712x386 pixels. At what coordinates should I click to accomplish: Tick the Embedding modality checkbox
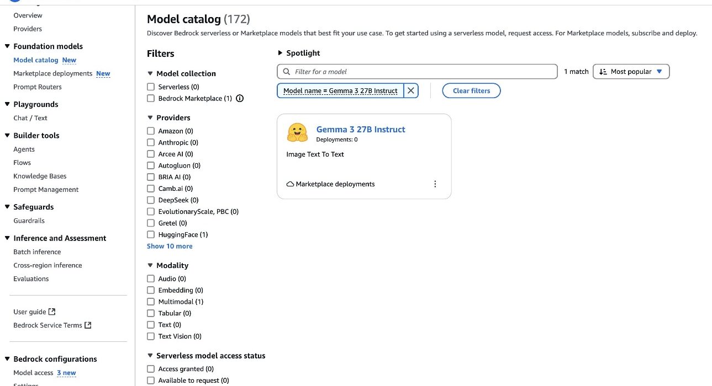click(151, 291)
